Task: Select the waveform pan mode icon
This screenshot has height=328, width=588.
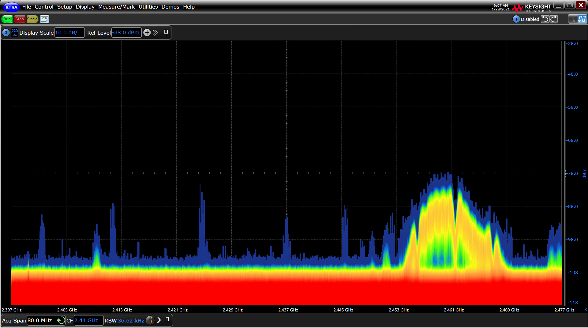Action: click(x=582, y=19)
